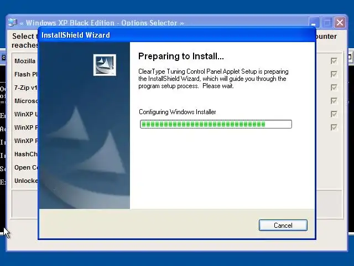The height and width of the screenshot is (266, 354).
Task: Select the HashCh entry in Options Selector
Action: [26, 154]
